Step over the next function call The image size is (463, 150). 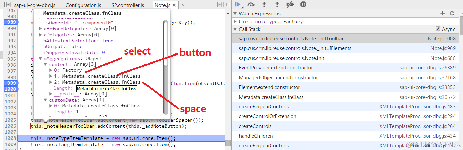coord(251,4)
